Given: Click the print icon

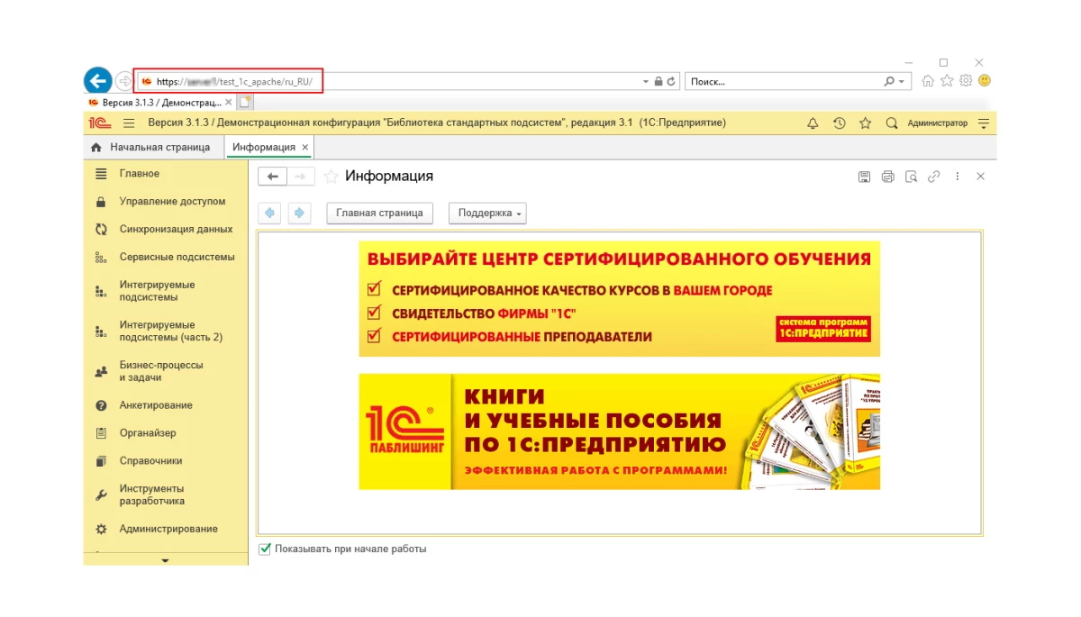Looking at the screenshot, I should [887, 177].
